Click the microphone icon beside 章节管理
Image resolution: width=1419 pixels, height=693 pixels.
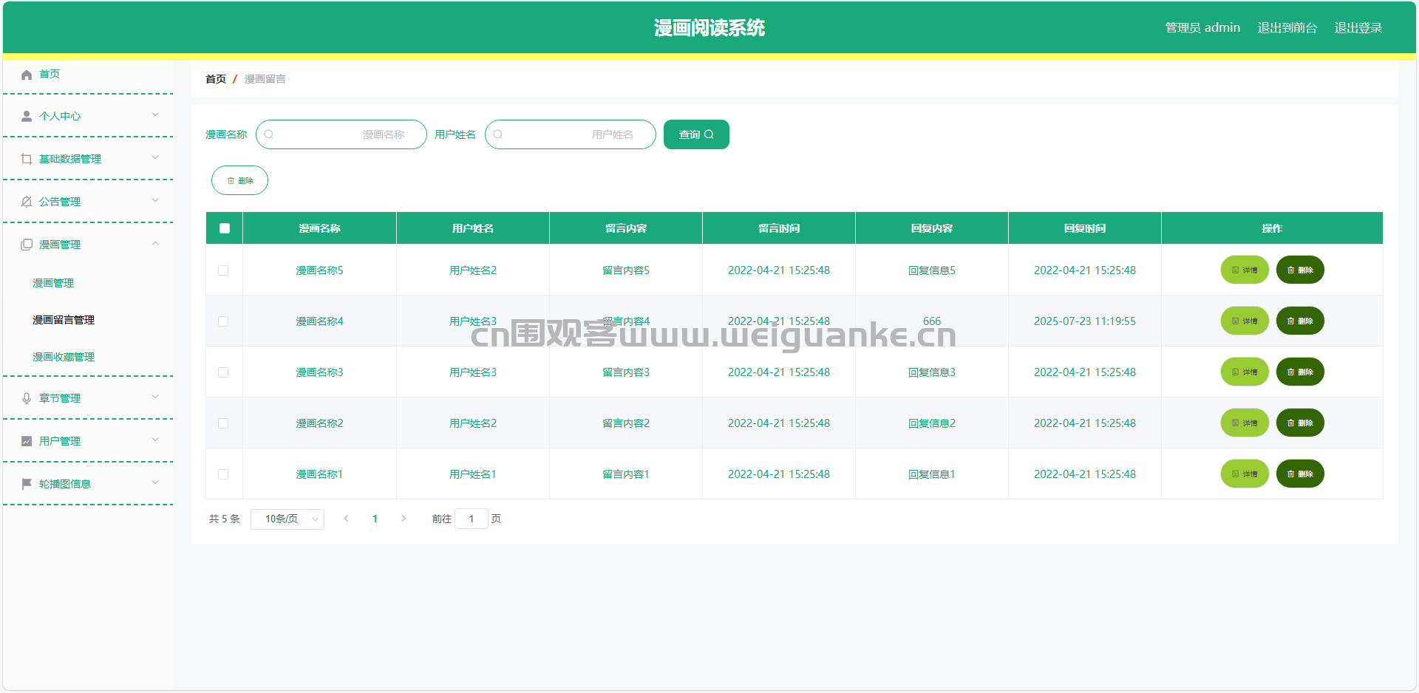click(x=27, y=399)
